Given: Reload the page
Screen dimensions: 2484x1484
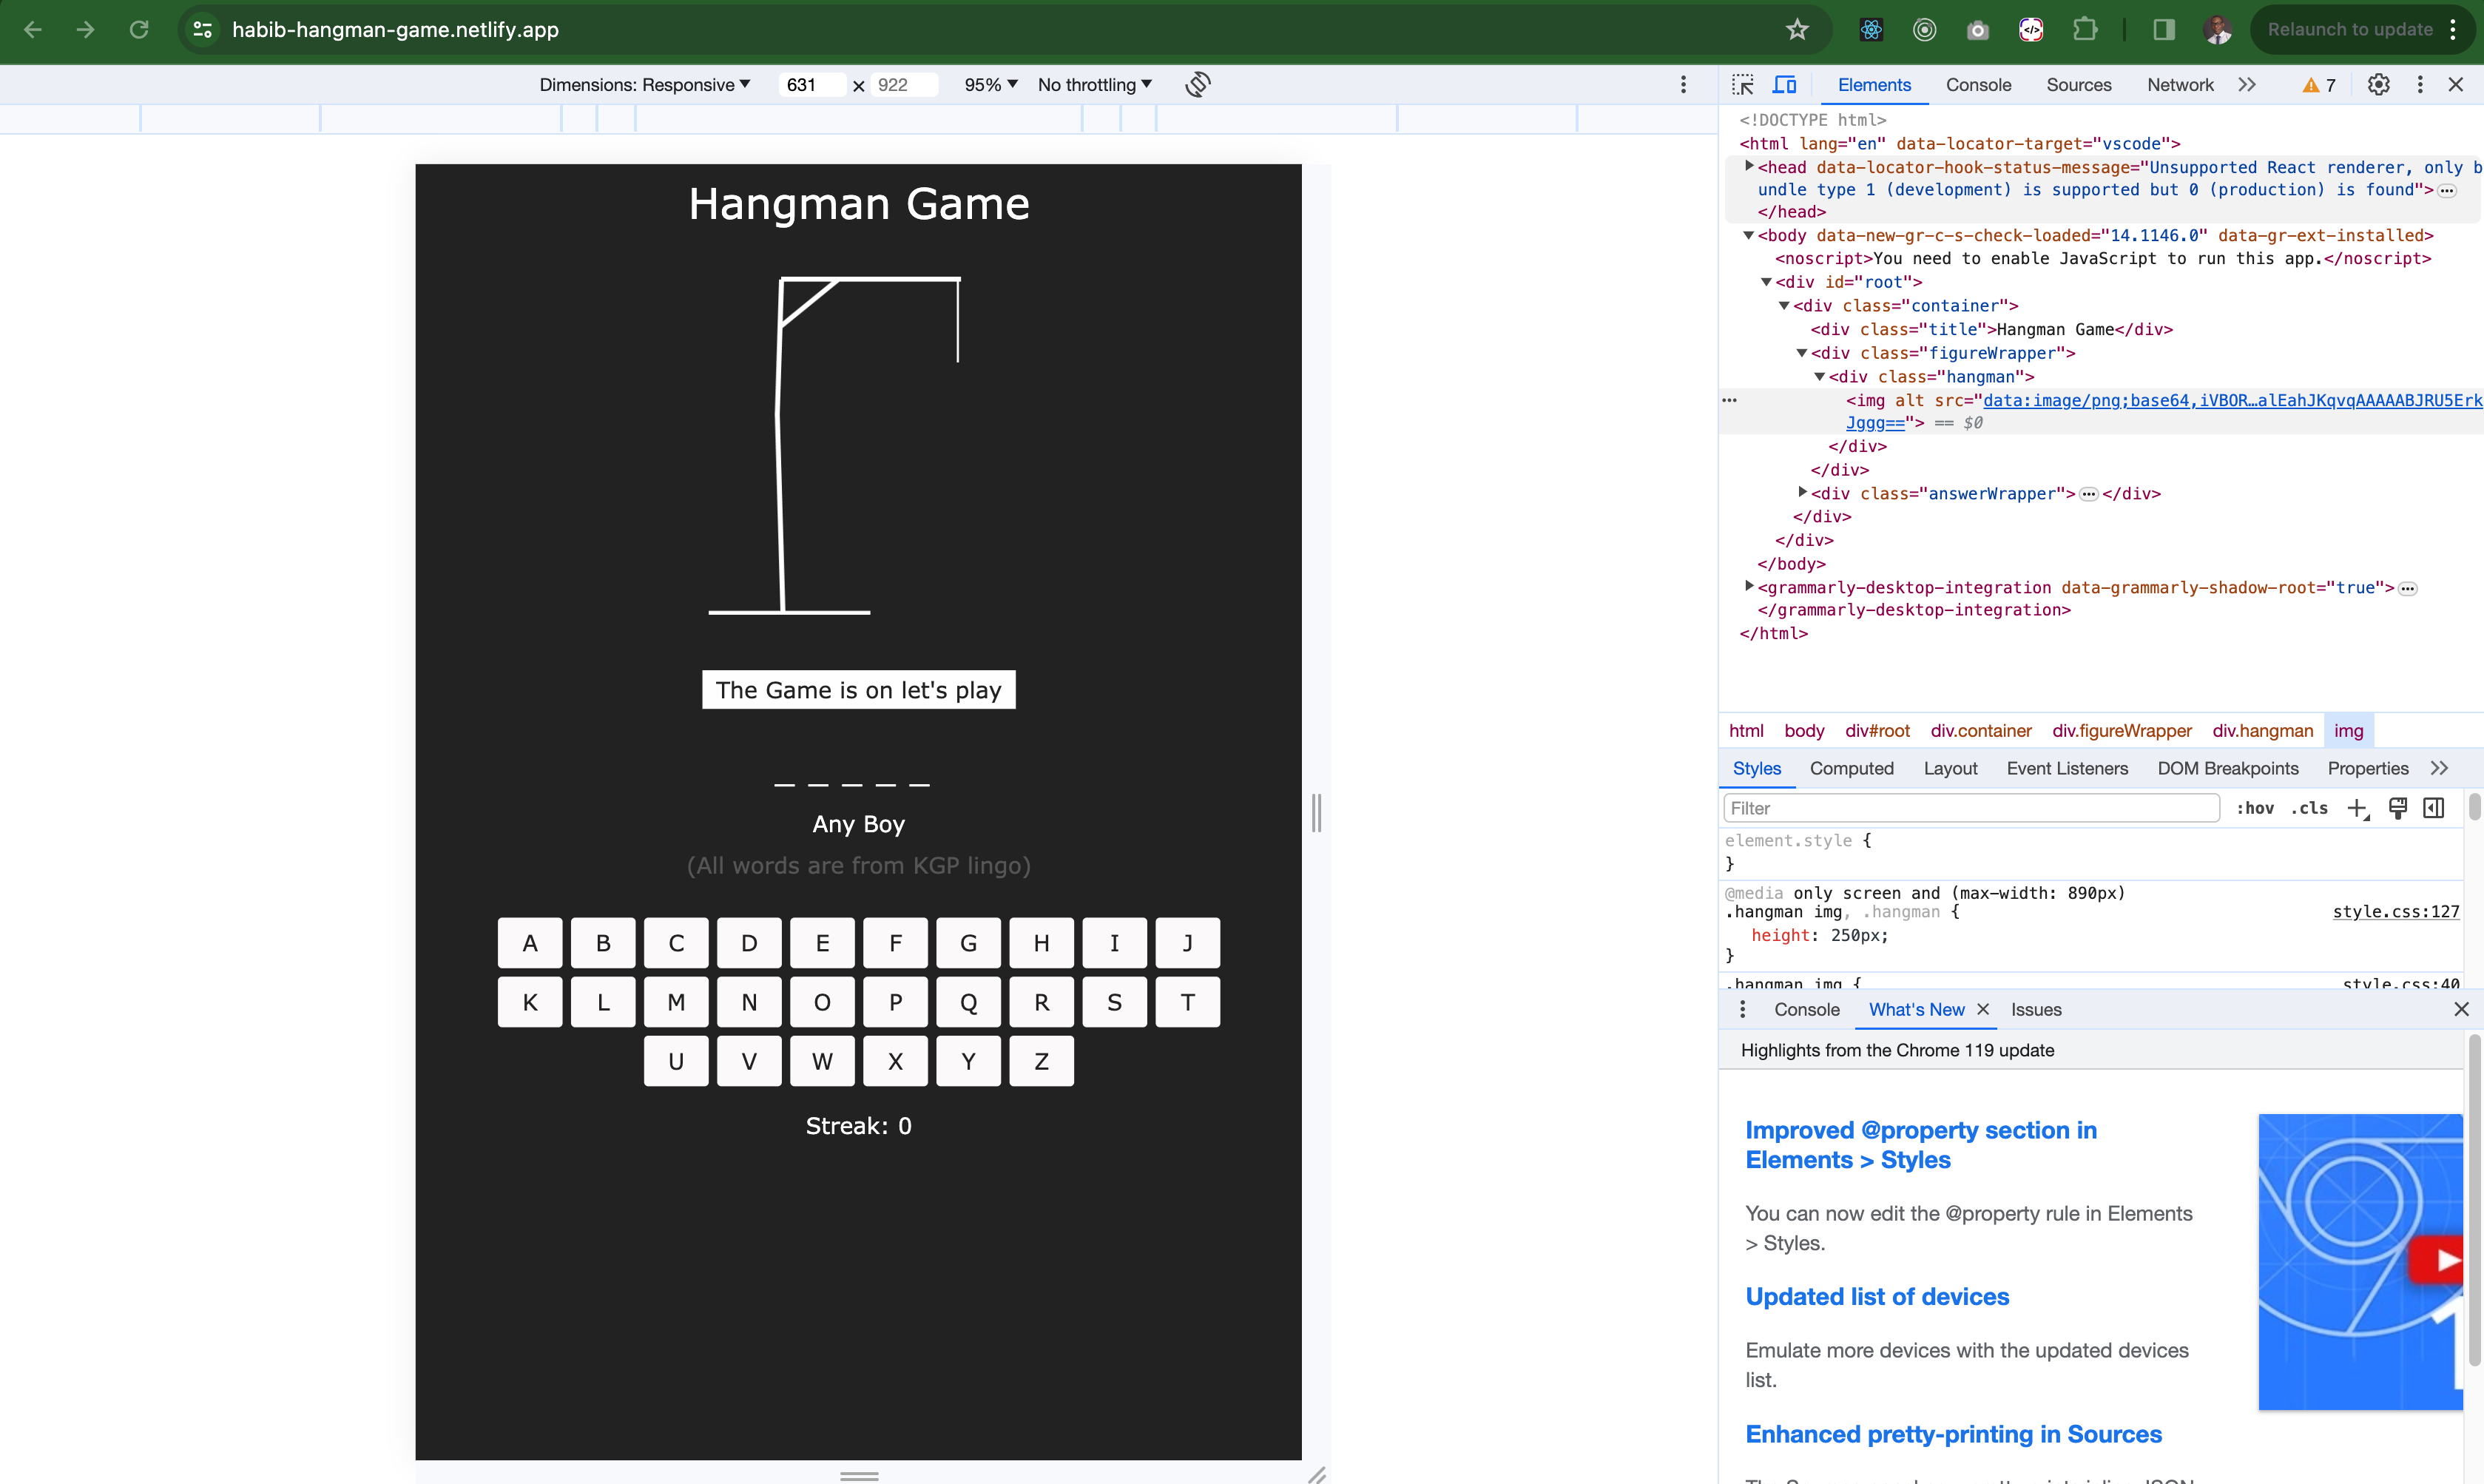Looking at the screenshot, I should point(139,29).
